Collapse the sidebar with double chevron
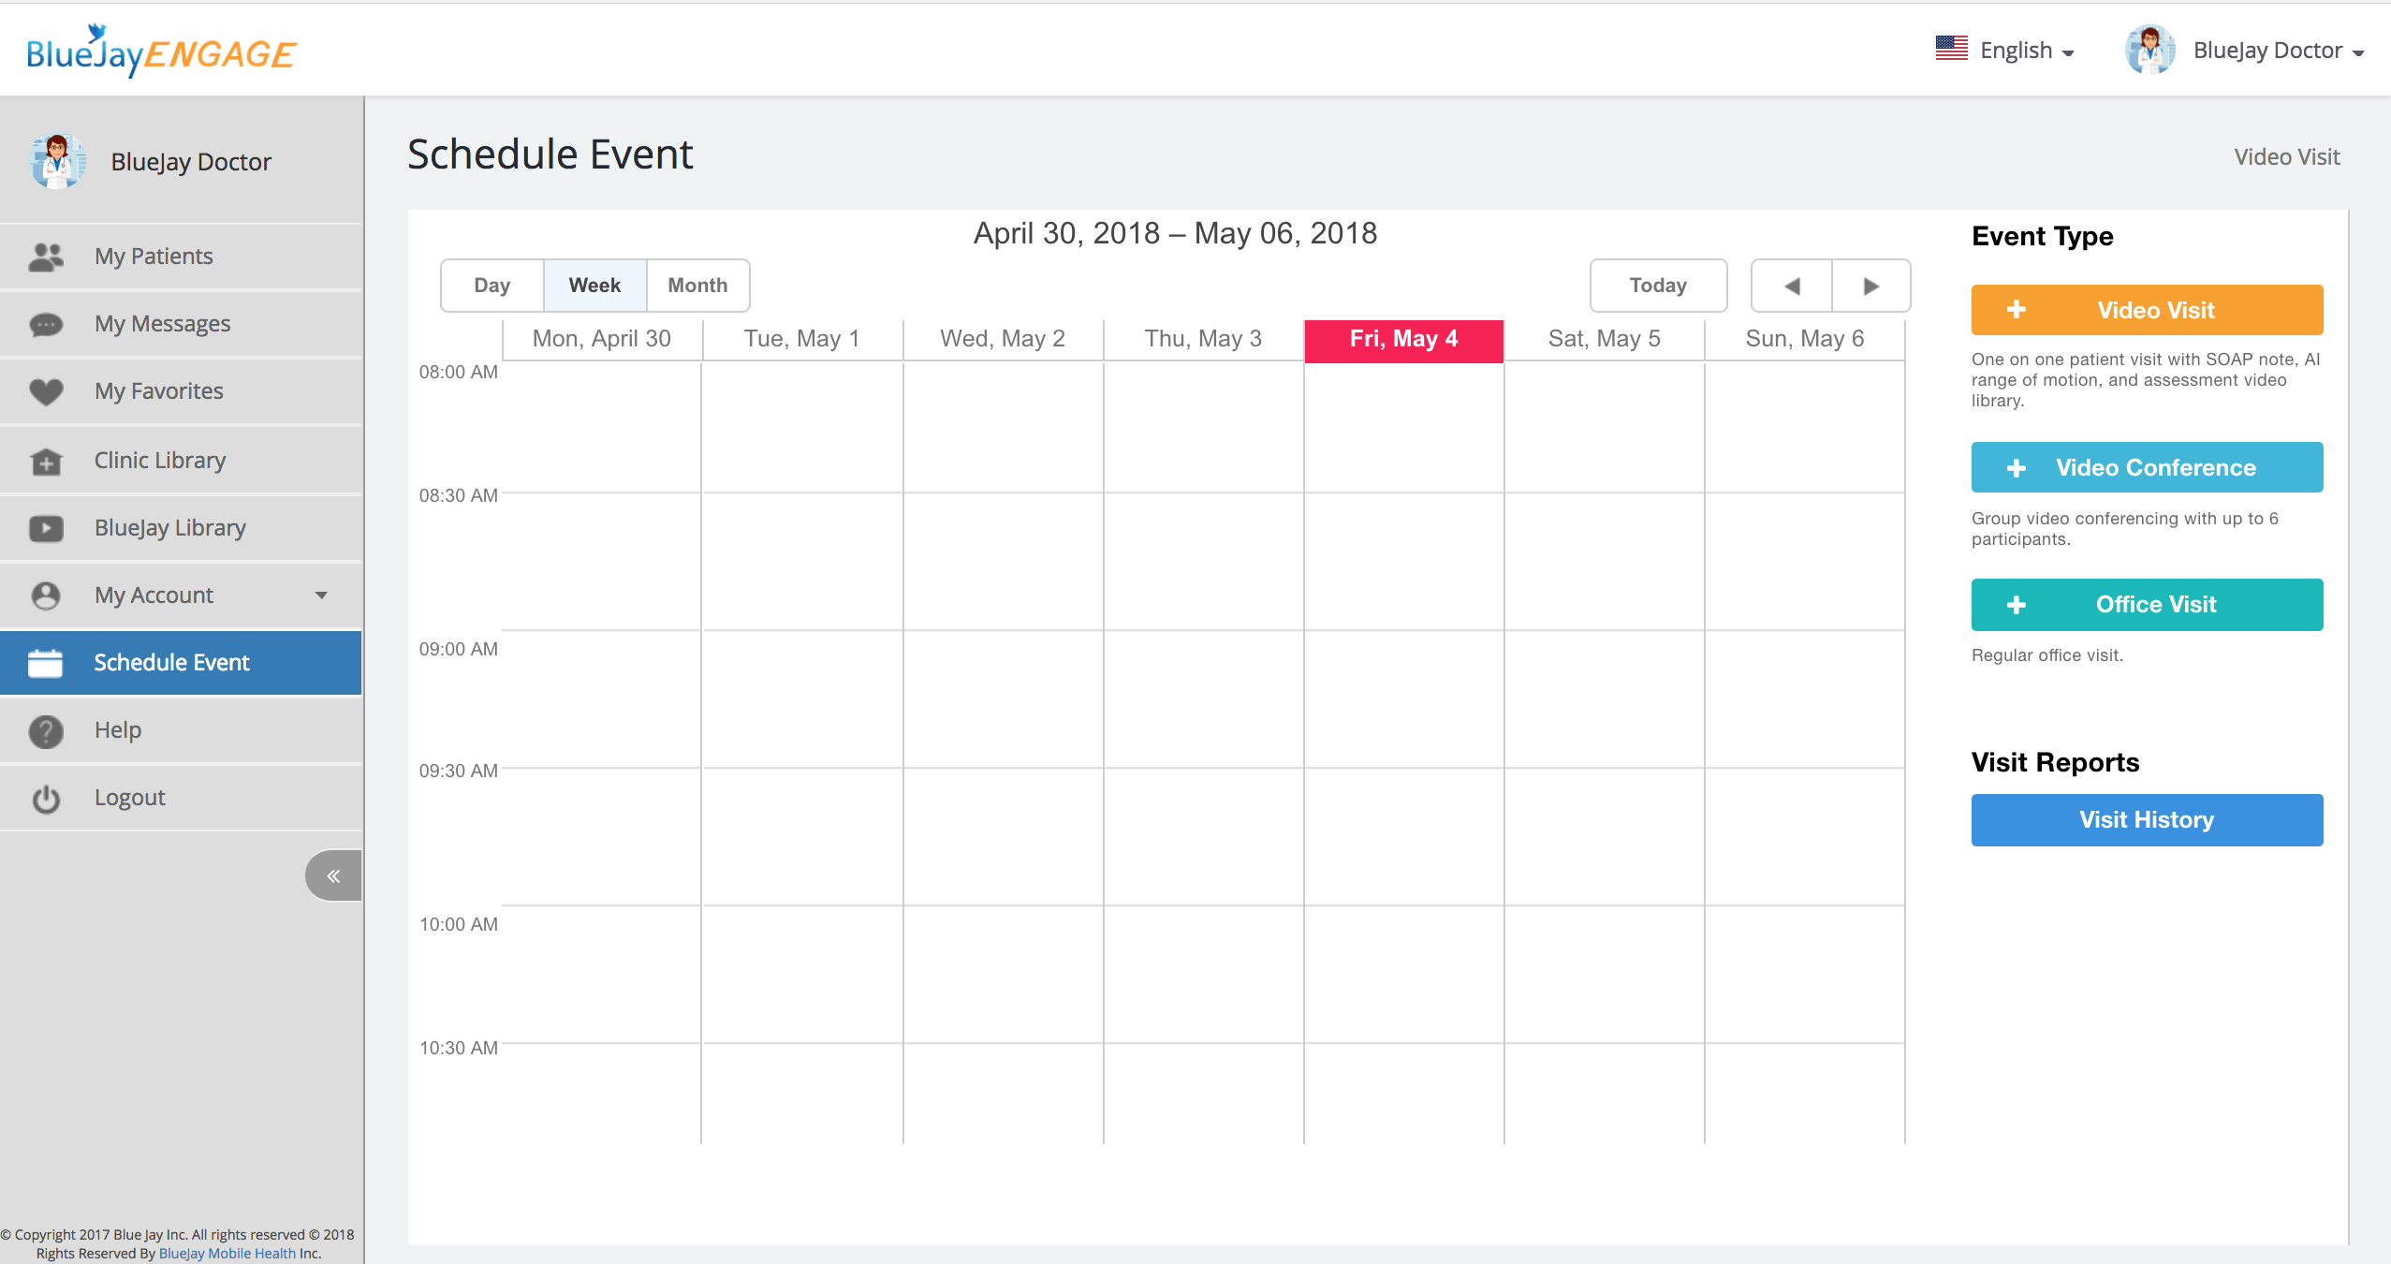Viewport: 2391px width, 1264px height. (333, 876)
